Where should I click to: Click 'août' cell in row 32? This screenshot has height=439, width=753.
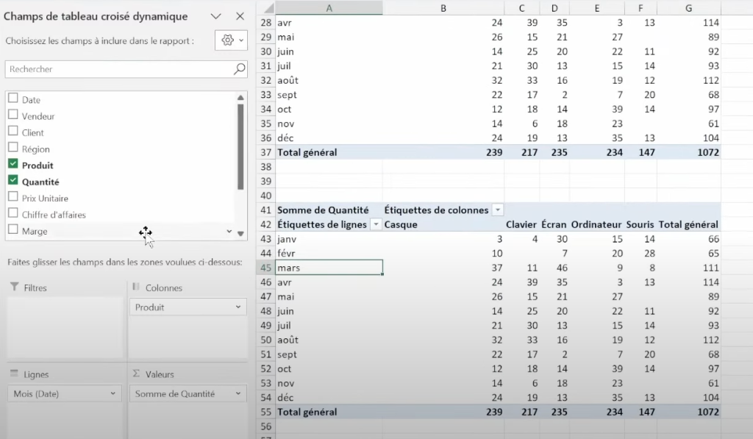coord(329,80)
